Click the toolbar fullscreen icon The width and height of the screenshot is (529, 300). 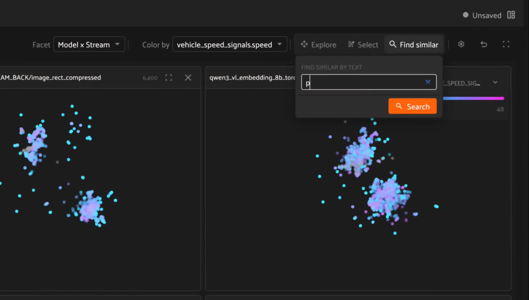click(506, 44)
